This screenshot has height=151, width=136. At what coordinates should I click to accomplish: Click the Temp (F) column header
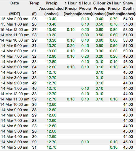(34, 8)
